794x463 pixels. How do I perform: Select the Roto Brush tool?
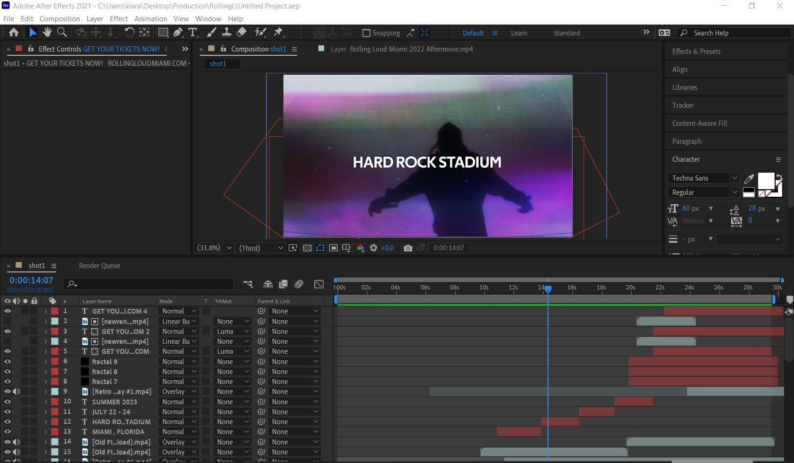[260, 32]
